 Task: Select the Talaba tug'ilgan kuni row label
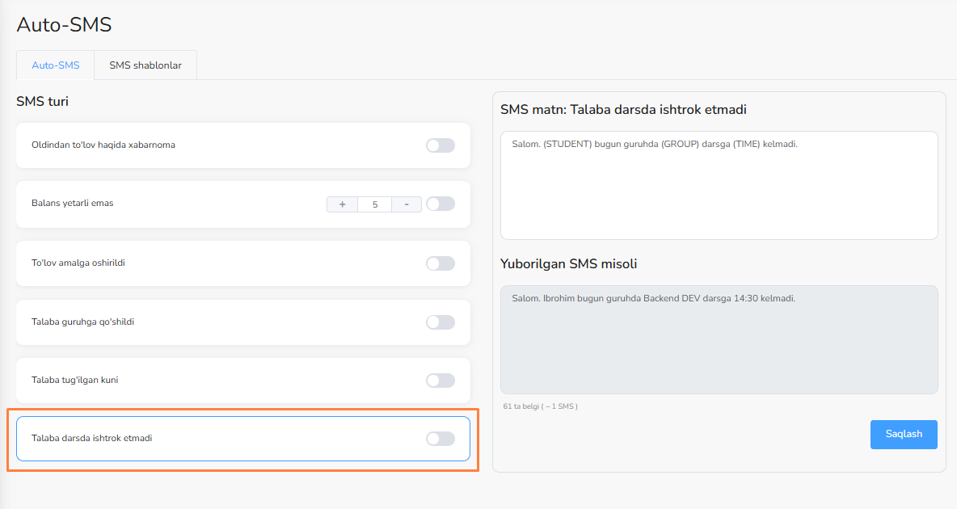click(75, 381)
